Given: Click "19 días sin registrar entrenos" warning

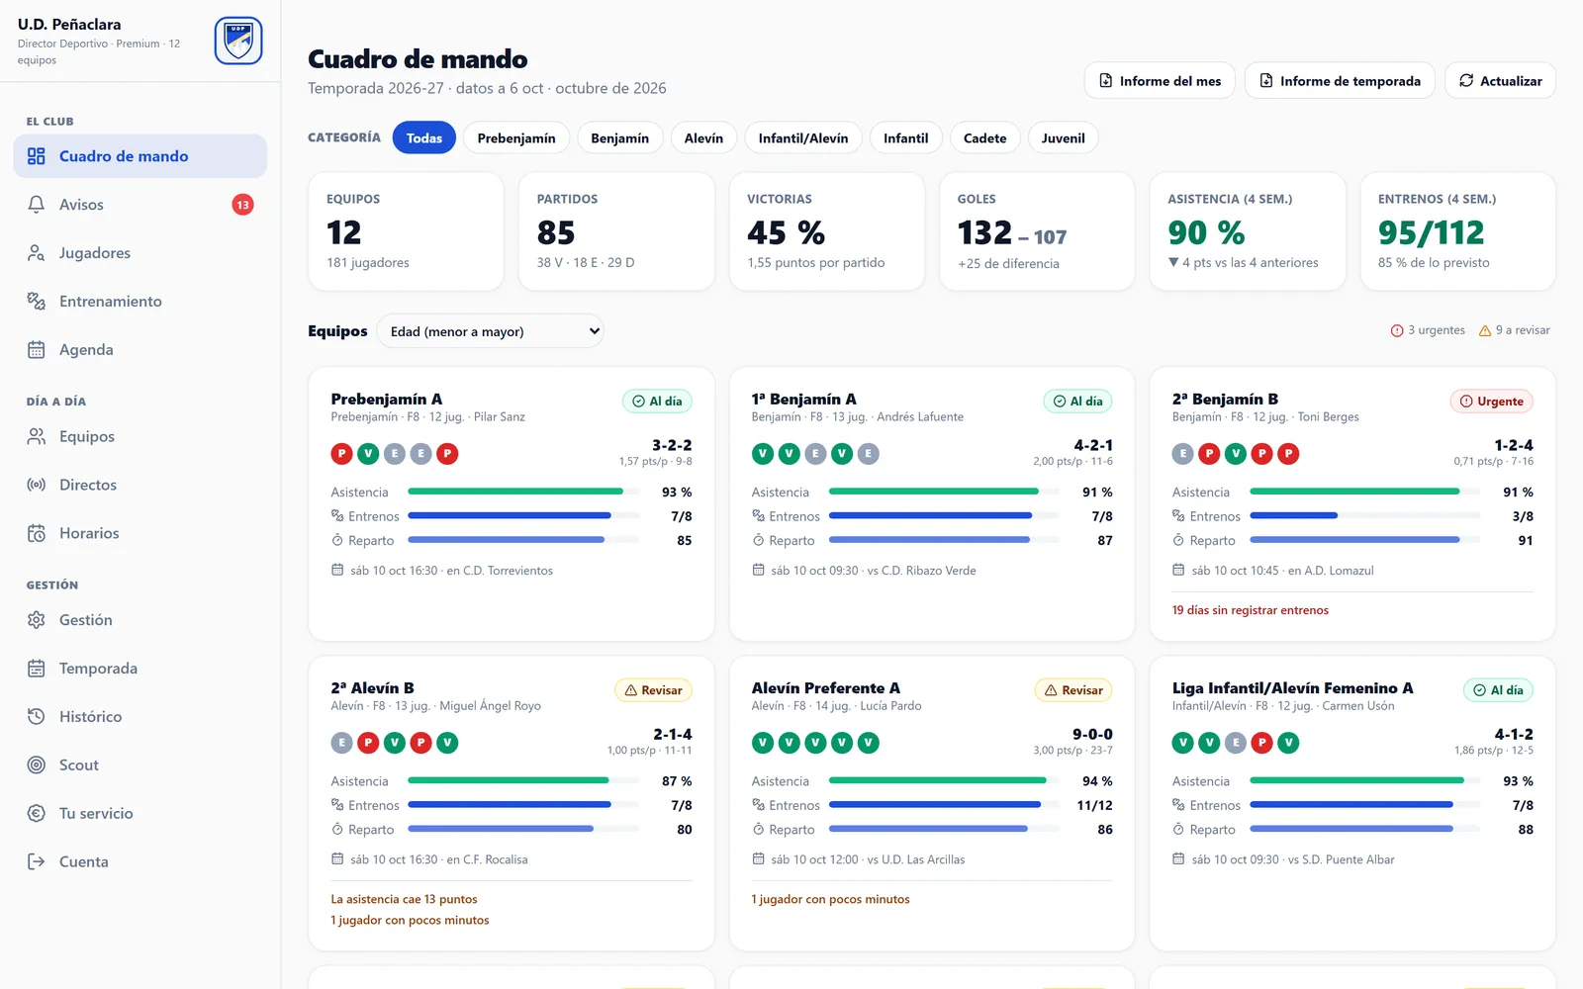Looking at the screenshot, I should pos(1251,610).
